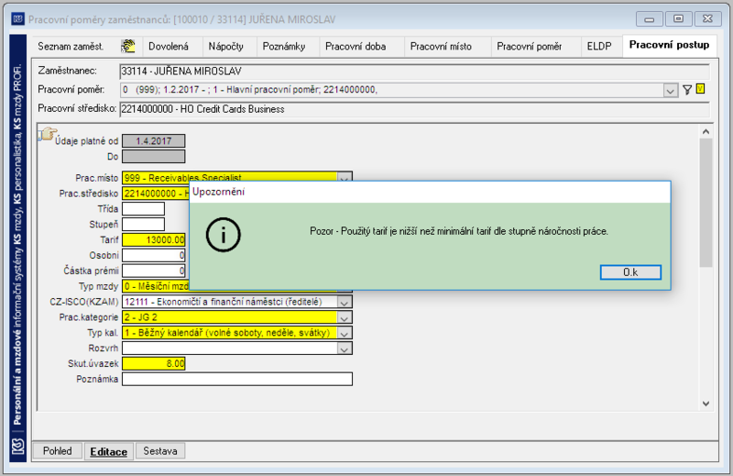This screenshot has width=733, height=476.
Task: Click the Upozornění dialog title
Action: [218, 192]
